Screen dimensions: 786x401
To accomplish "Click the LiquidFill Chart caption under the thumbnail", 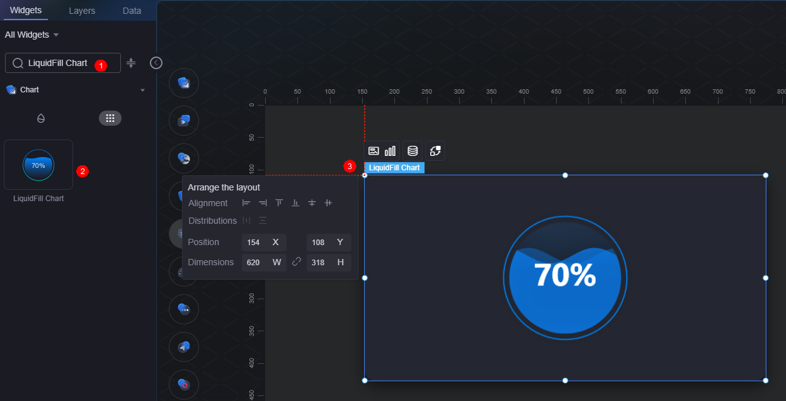I will (x=38, y=199).
